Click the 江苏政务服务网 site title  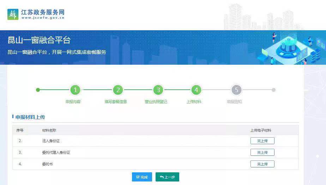[x=43, y=12]
